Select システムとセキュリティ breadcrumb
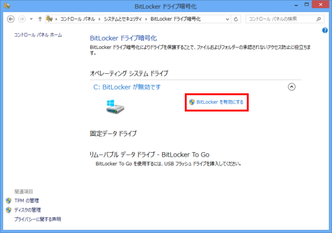332x233 pixels. (x=123, y=19)
